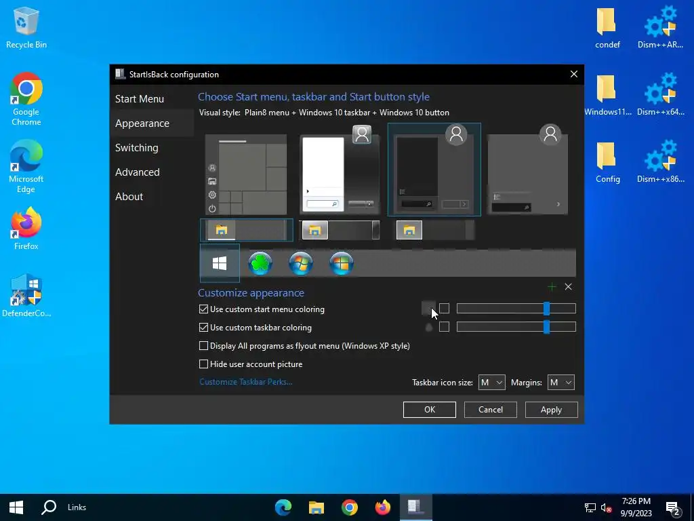Open Firefox desktop shortcut
694x521 pixels.
point(26,229)
